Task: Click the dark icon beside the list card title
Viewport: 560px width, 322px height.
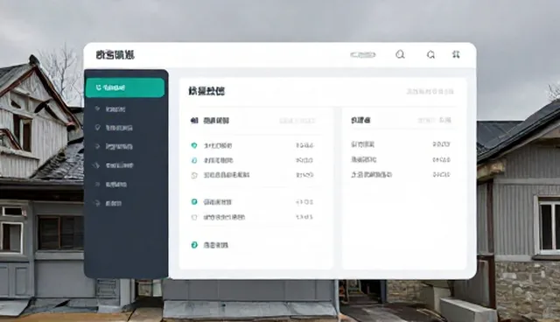Action: pyautogui.click(x=194, y=121)
